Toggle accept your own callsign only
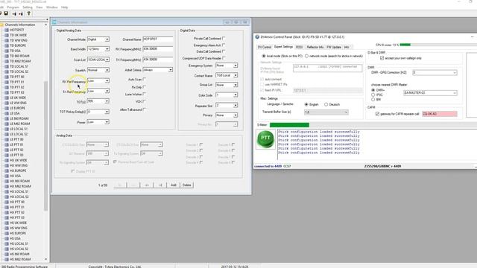 pos(382,58)
